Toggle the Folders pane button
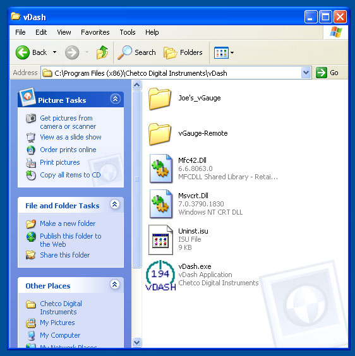This screenshot has height=356, width=355. pos(183,52)
